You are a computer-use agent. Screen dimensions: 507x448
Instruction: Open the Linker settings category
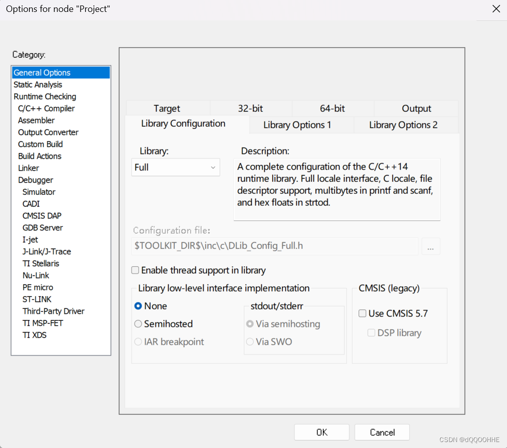(x=28, y=168)
